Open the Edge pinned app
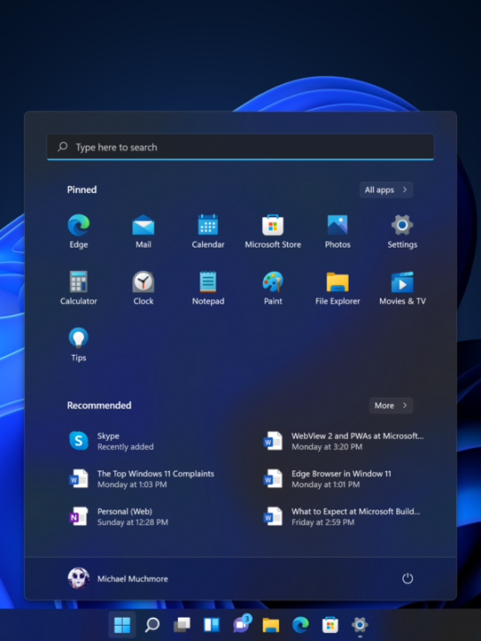This screenshot has width=481, height=641. click(79, 231)
